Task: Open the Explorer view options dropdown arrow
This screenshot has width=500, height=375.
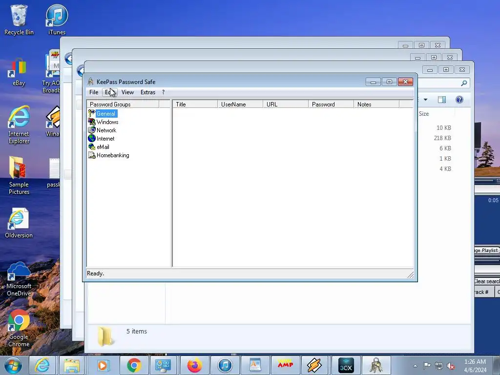Action: coord(425,100)
